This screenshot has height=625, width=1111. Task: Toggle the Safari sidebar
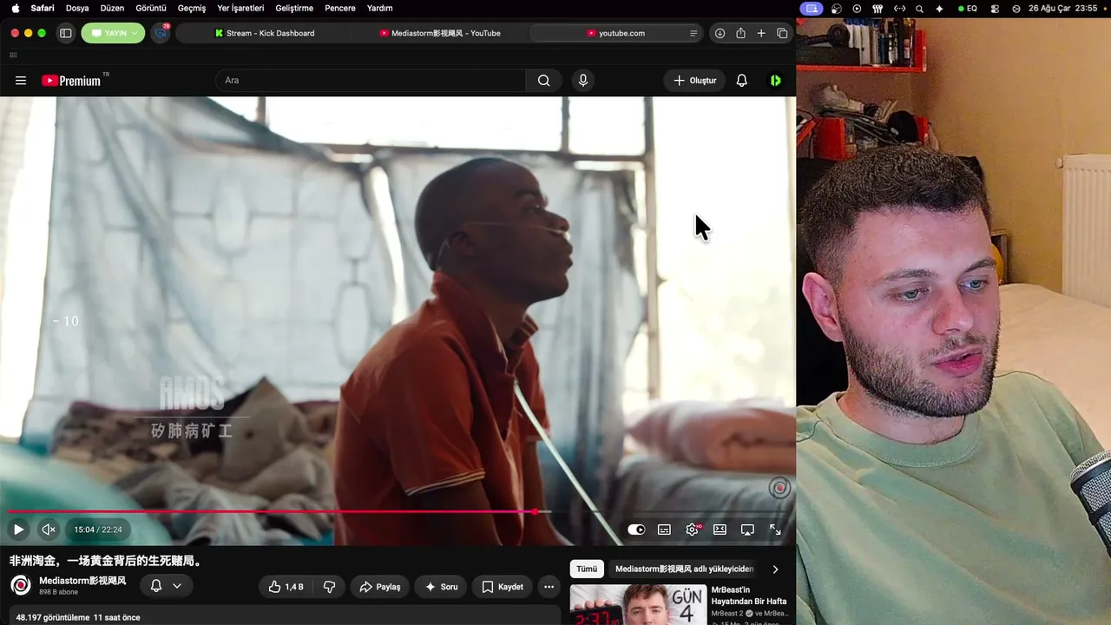(x=65, y=33)
